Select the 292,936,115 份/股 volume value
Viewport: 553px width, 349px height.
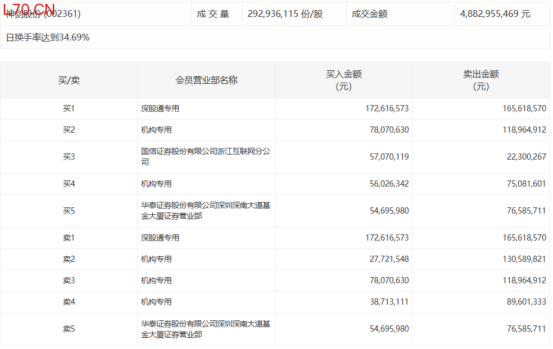point(285,14)
